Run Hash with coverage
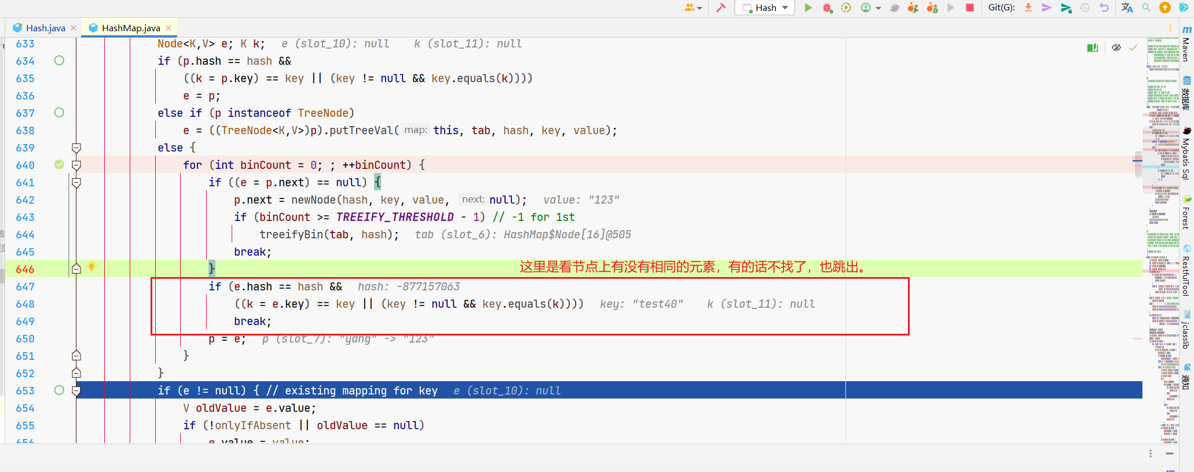 846,8
